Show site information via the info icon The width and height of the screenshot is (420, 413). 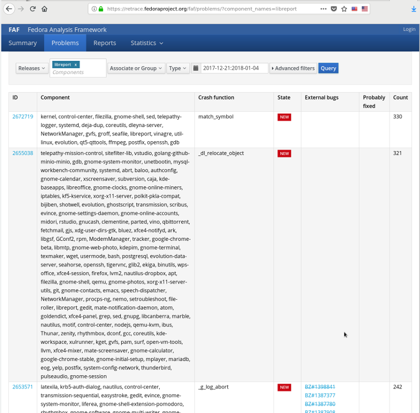94,9
